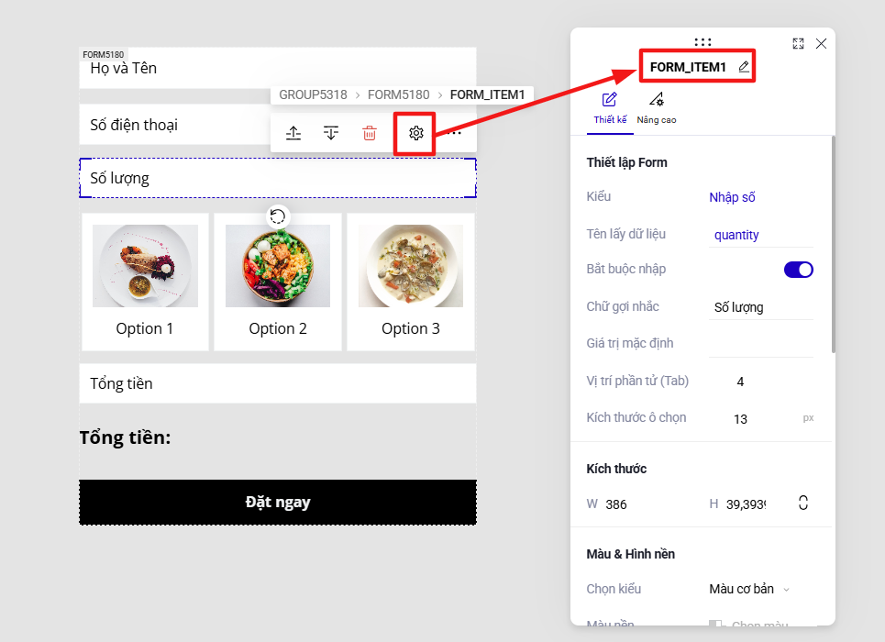Click the bold Tổng tiền: heading text
Viewport: 885px width, 642px height.
pos(125,437)
